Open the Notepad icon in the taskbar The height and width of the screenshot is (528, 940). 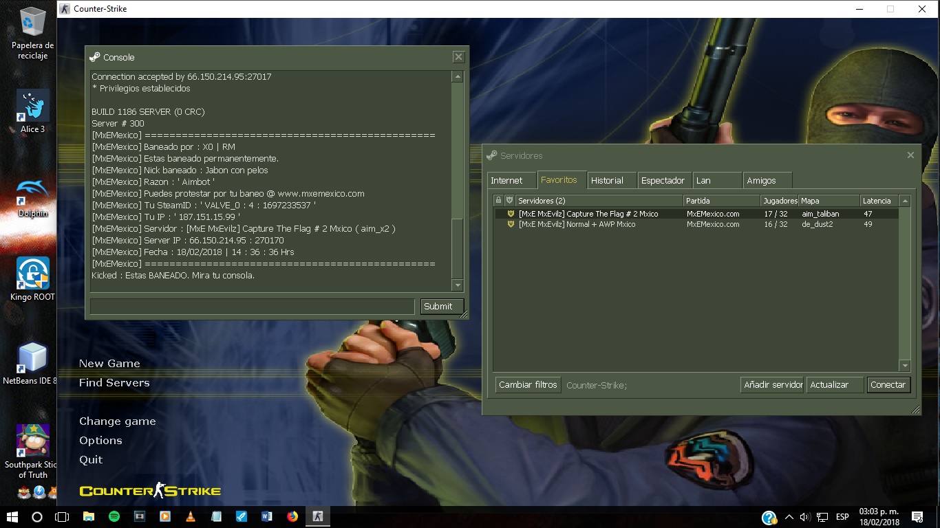tap(216, 516)
